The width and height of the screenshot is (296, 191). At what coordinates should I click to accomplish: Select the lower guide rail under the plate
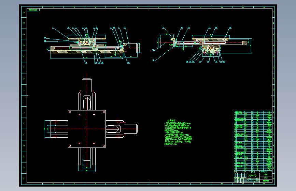pos(87,156)
